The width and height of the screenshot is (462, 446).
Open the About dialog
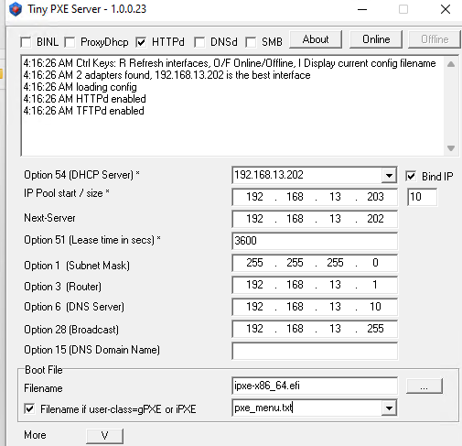pyautogui.click(x=316, y=39)
